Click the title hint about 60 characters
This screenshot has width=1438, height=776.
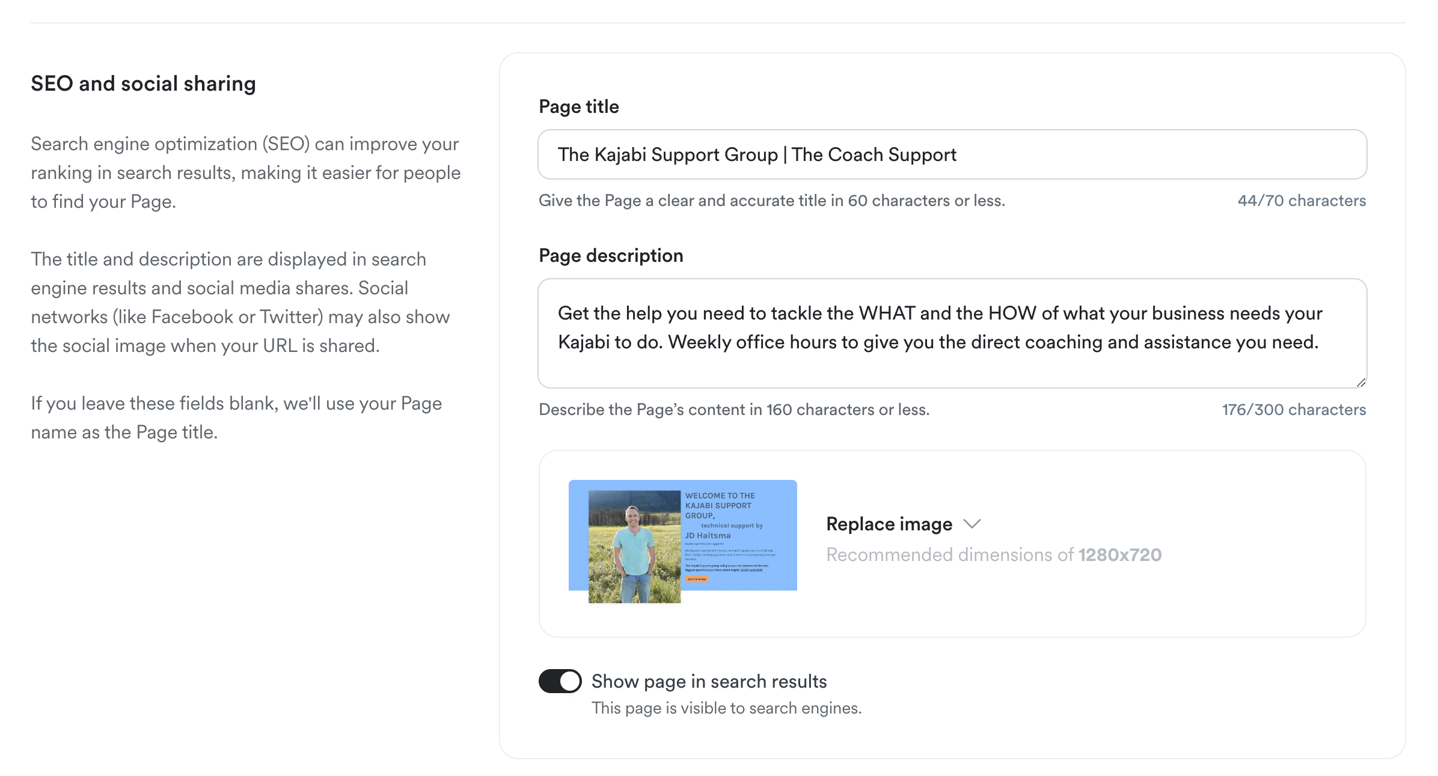click(x=771, y=201)
